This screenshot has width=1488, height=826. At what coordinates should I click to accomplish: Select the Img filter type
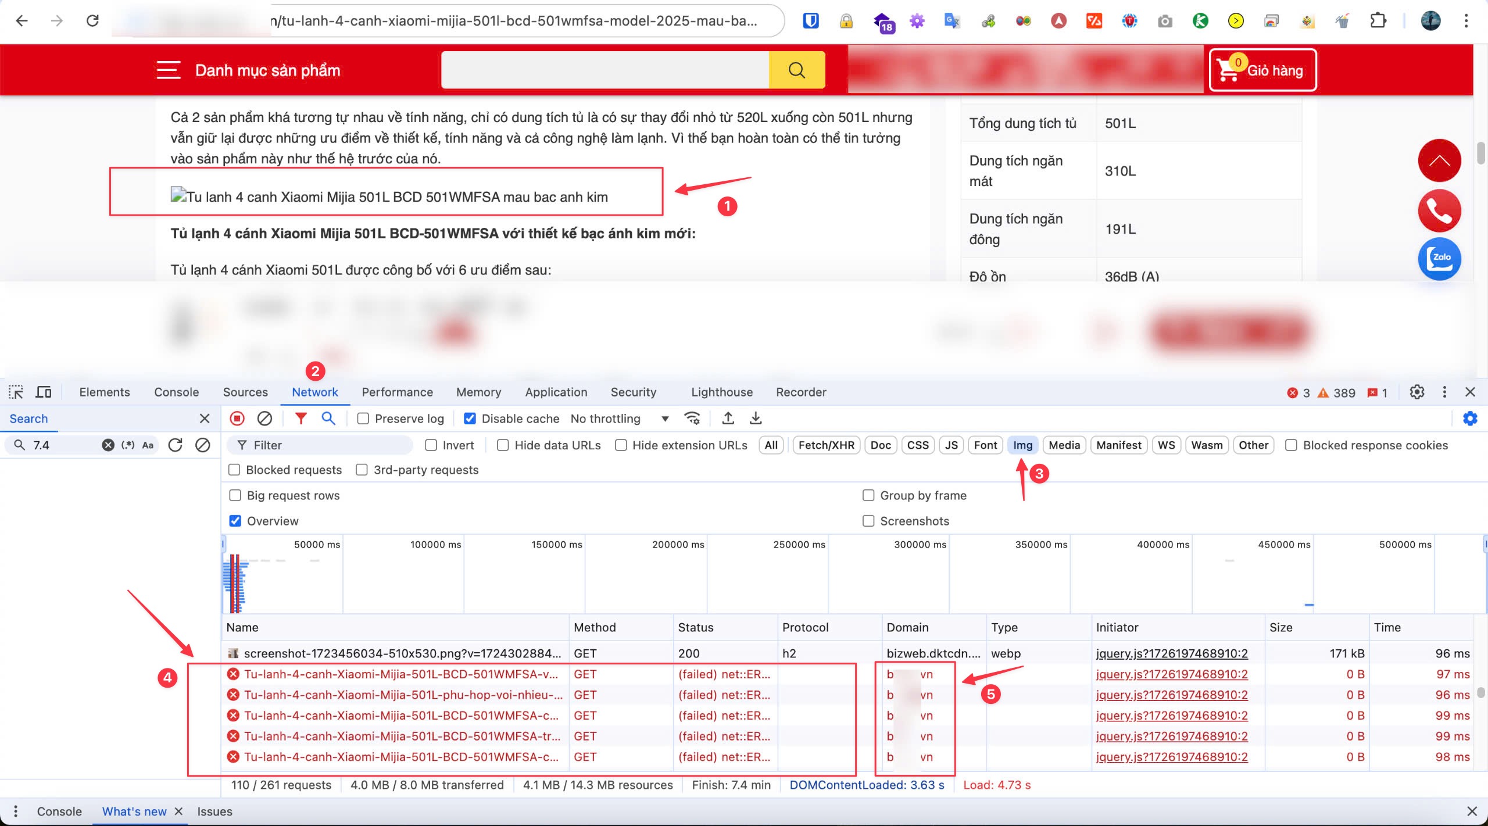coord(1022,445)
